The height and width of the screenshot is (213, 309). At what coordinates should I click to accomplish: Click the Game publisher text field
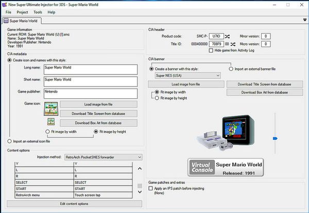point(91,94)
